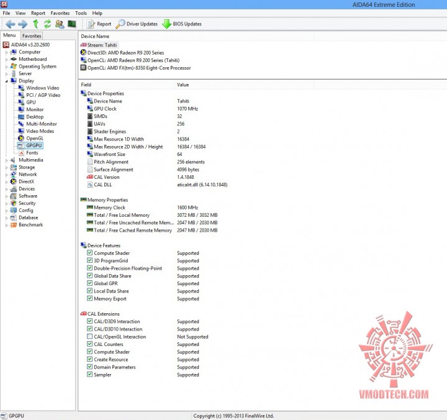Expand the Motherboard node arrow

click(x=6, y=60)
